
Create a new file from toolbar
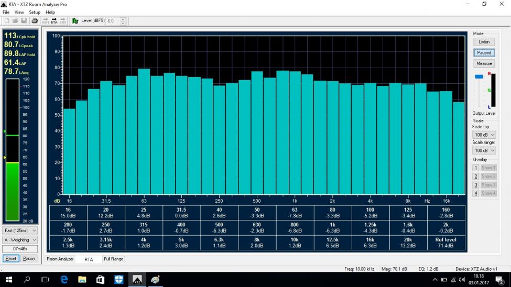6,21
